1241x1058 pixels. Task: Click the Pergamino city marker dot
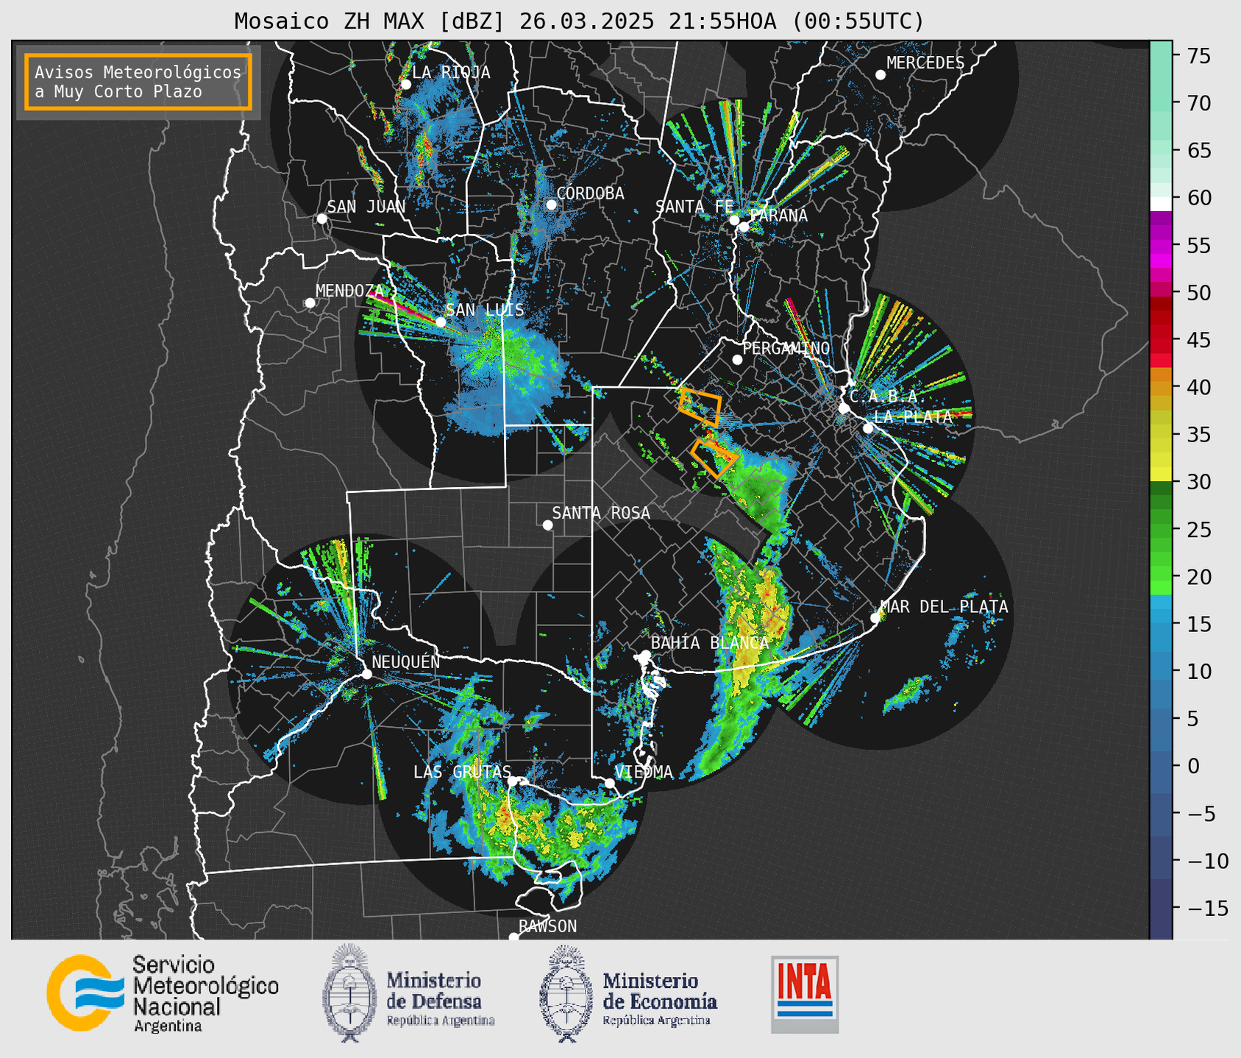tap(737, 360)
